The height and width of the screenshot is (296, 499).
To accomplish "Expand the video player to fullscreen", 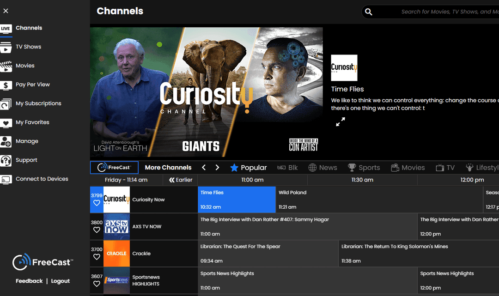I will 341,121.
